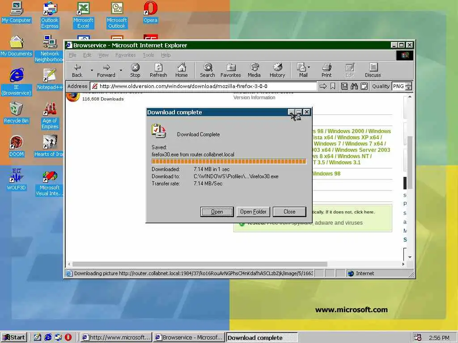Viewport: 458px width, 343px height.
Task: Switch to http://www.microsoft... taskbar window
Action: 117,338
